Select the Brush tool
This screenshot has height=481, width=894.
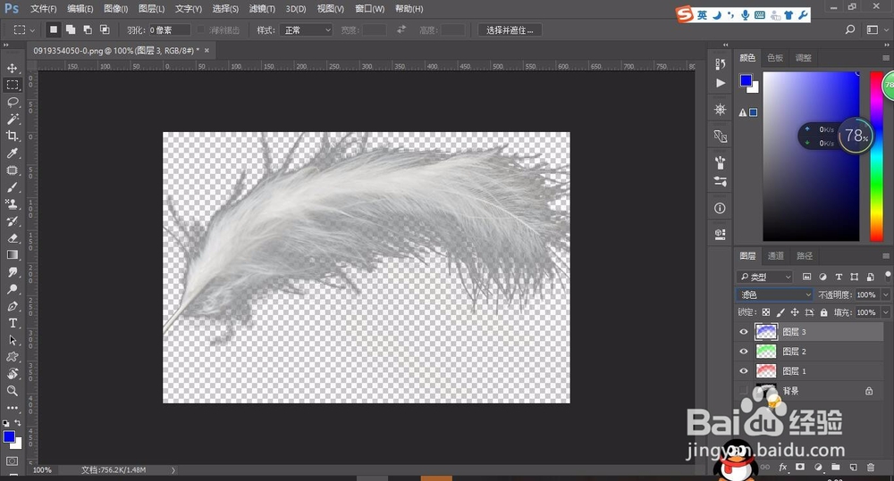coord(12,187)
